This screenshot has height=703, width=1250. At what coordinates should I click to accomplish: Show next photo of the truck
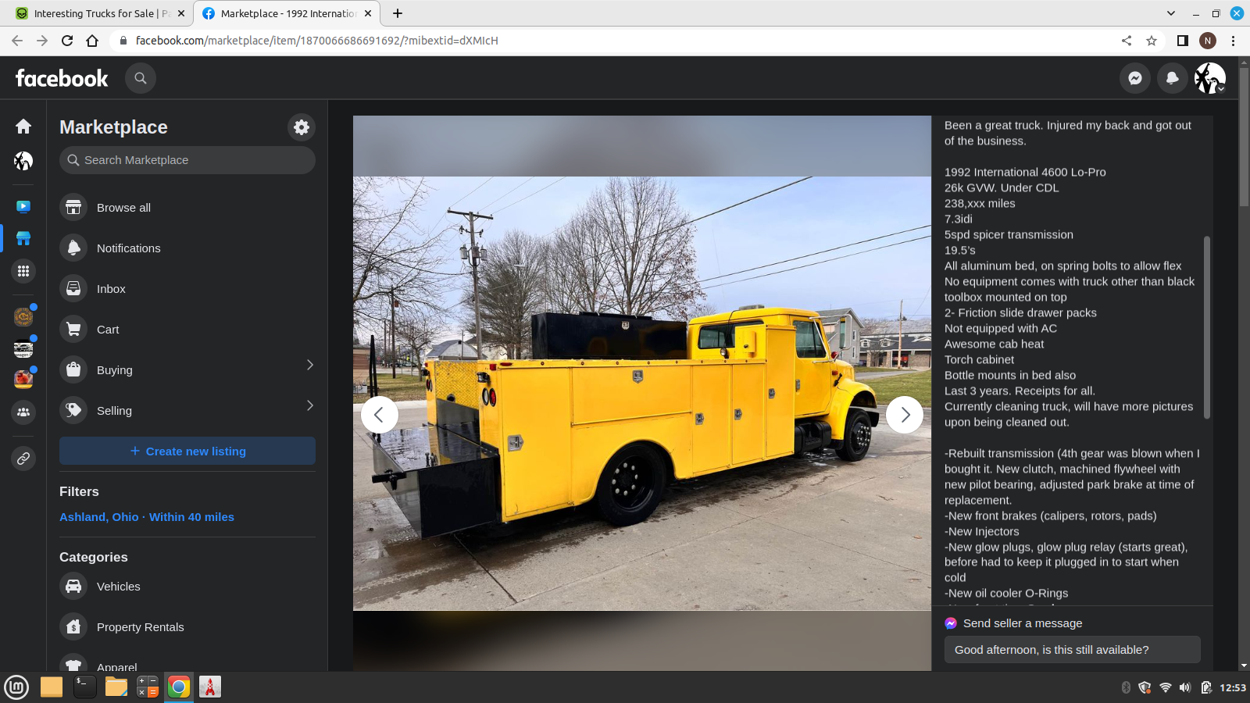coord(905,415)
